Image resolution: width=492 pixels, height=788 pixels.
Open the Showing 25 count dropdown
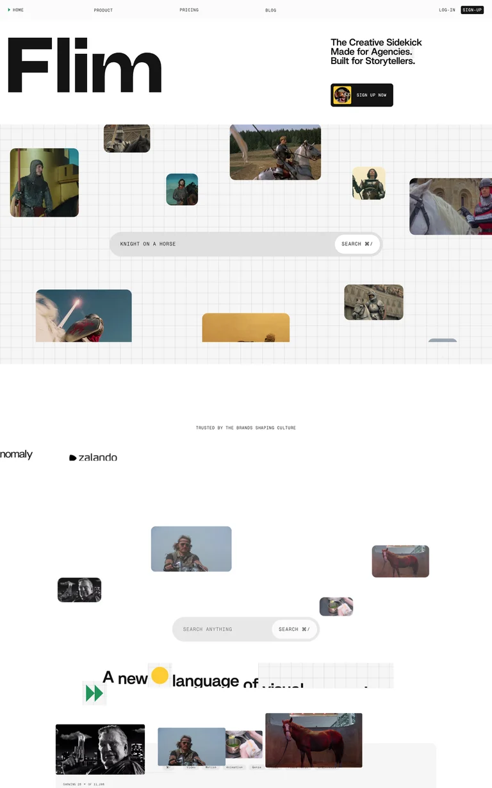[x=84, y=784]
